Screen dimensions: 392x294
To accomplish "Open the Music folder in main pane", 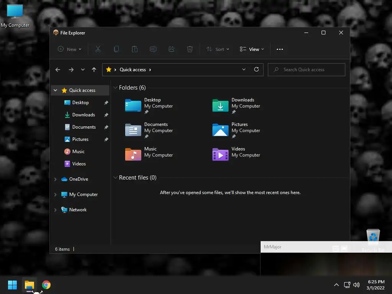I will pyautogui.click(x=149, y=154).
